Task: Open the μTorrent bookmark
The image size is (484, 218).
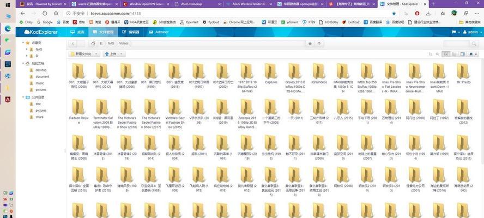Action: (290, 22)
